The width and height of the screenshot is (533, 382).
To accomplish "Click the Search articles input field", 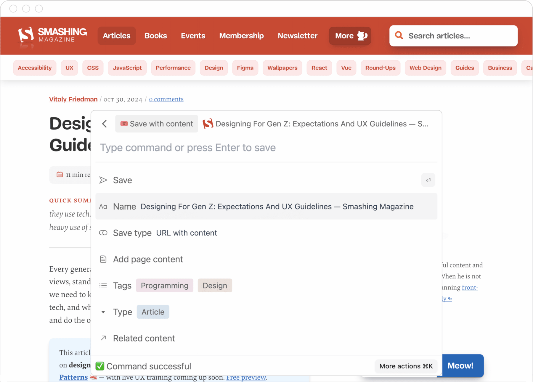I will pos(454,36).
